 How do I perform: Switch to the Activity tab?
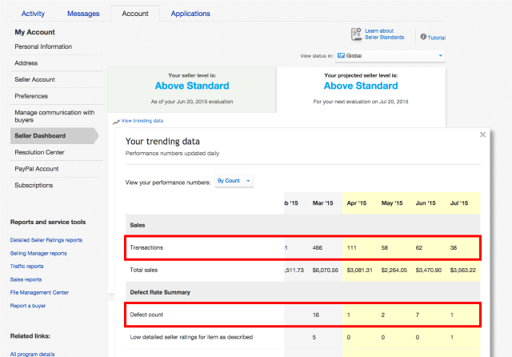point(33,14)
